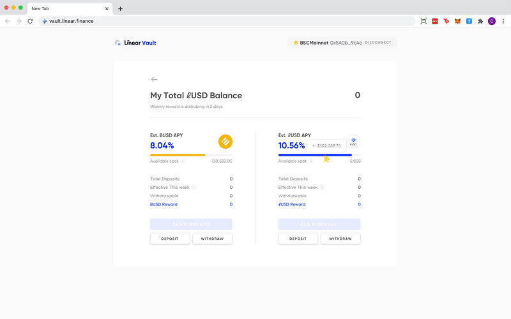Click the ℓUSD token icon
This screenshot has width=511, height=319.
[353, 142]
